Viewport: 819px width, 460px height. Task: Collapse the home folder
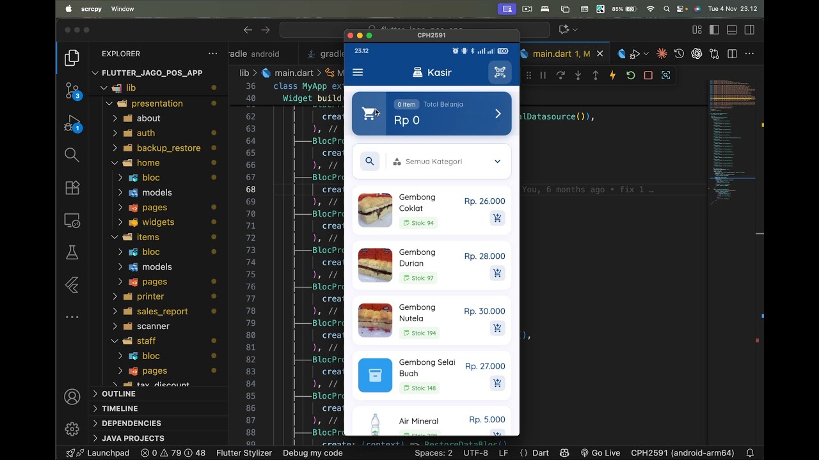(148, 163)
